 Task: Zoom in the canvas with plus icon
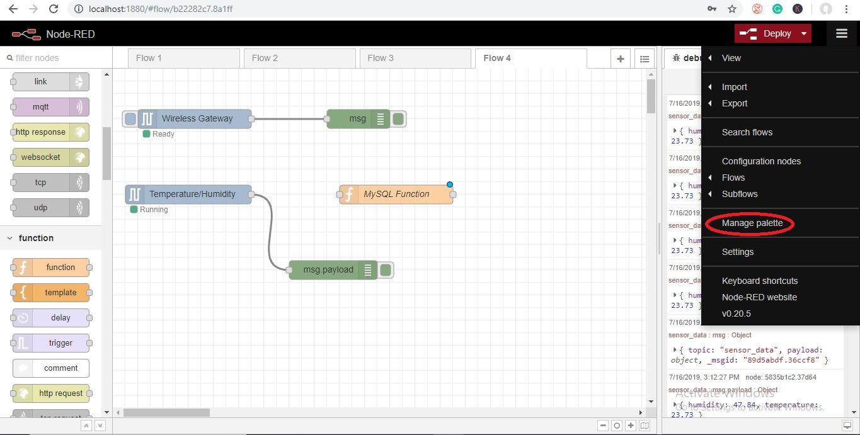pos(631,426)
